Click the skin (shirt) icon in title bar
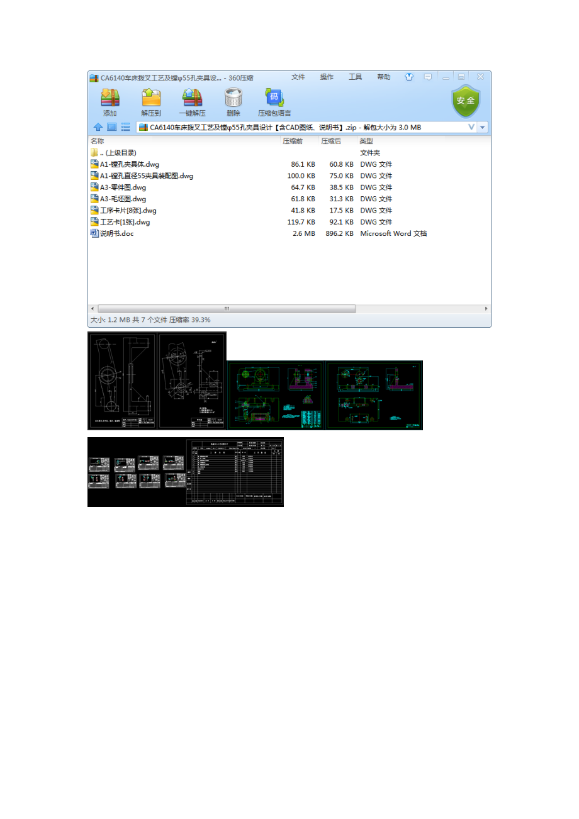Image resolution: width=579 pixels, height=819 pixels. [409, 77]
